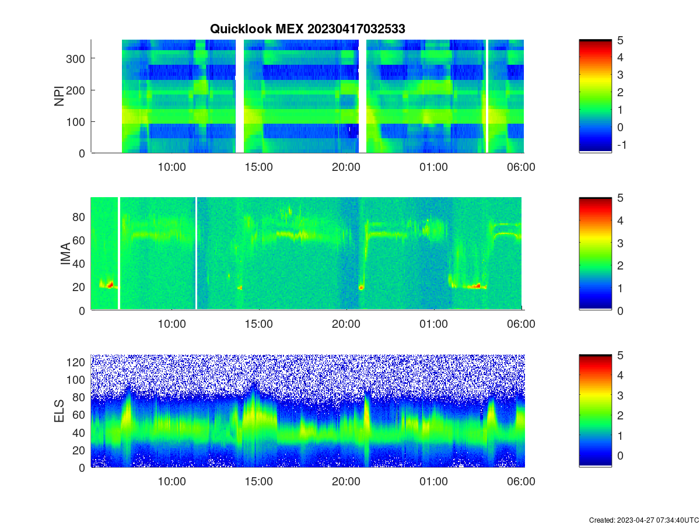Click inside the NPI spectrogram plot
Screen dimensions: 700x525
point(307,96)
